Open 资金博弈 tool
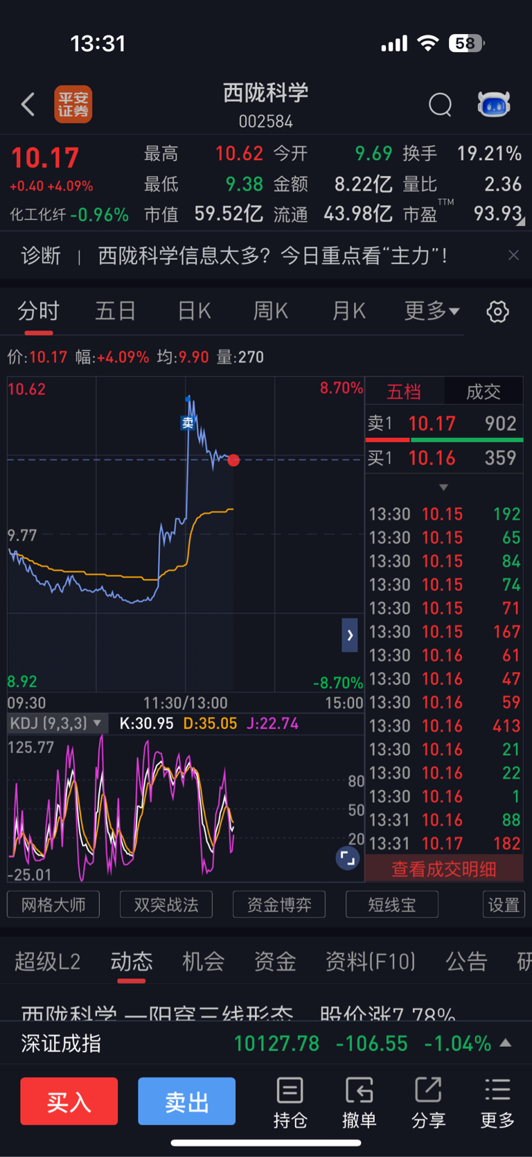The width and height of the screenshot is (532, 1157). coord(279,905)
